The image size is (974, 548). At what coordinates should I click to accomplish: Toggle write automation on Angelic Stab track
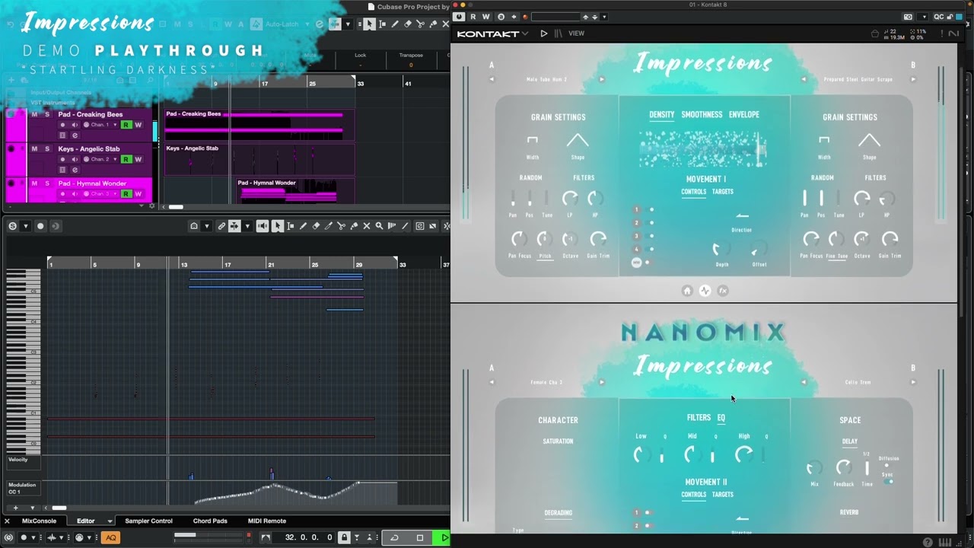click(x=138, y=159)
